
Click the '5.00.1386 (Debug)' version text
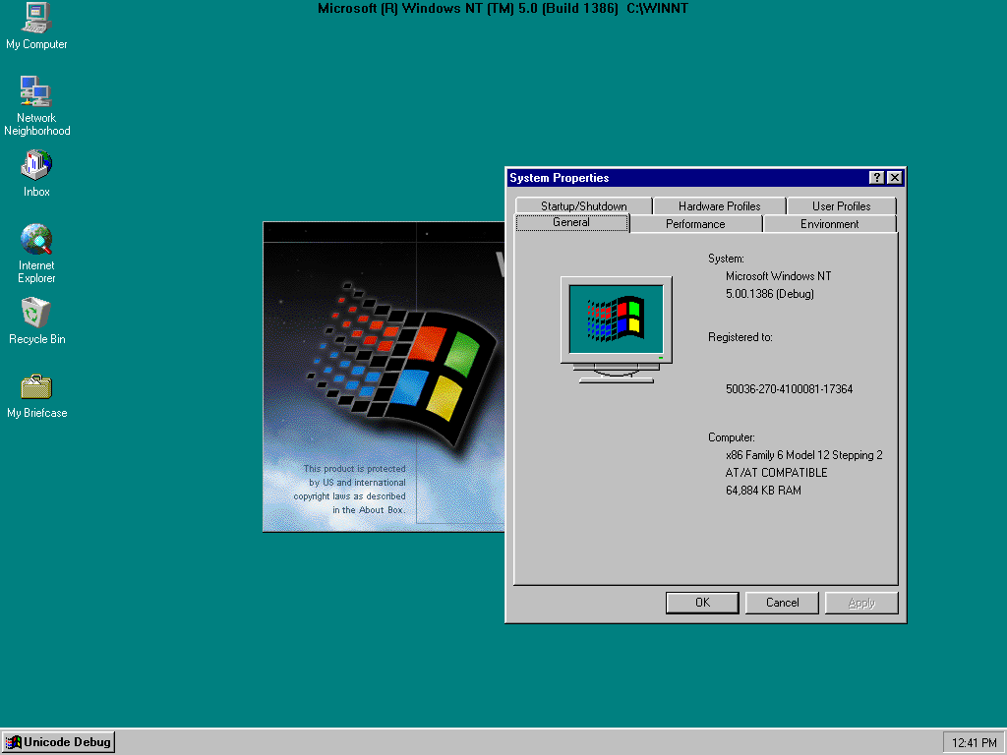click(769, 294)
